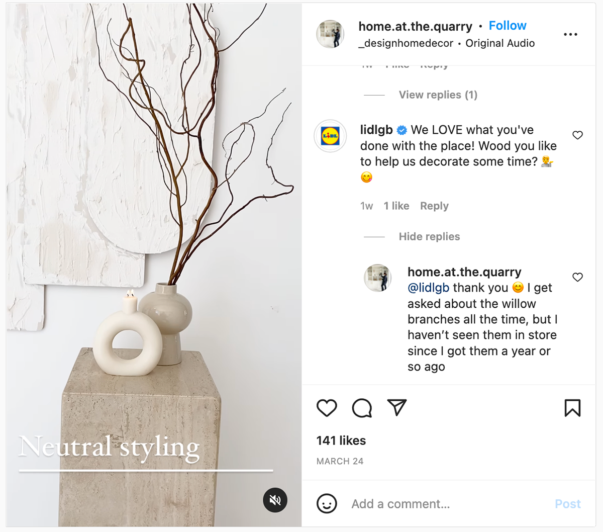Open the home.at.the.quarry header avatar
603x532 pixels.
click(330, 34)
